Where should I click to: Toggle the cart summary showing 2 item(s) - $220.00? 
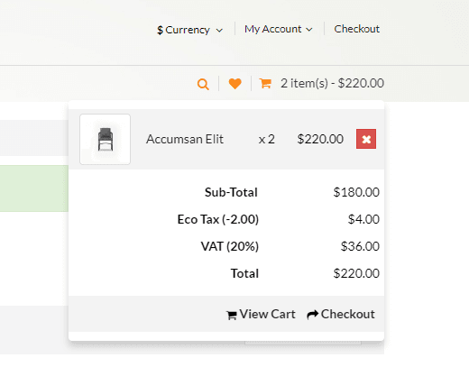click(322, 83)
